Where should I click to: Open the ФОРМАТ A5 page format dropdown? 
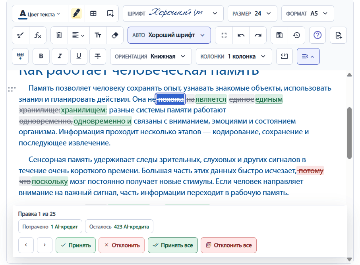point(308,14)
